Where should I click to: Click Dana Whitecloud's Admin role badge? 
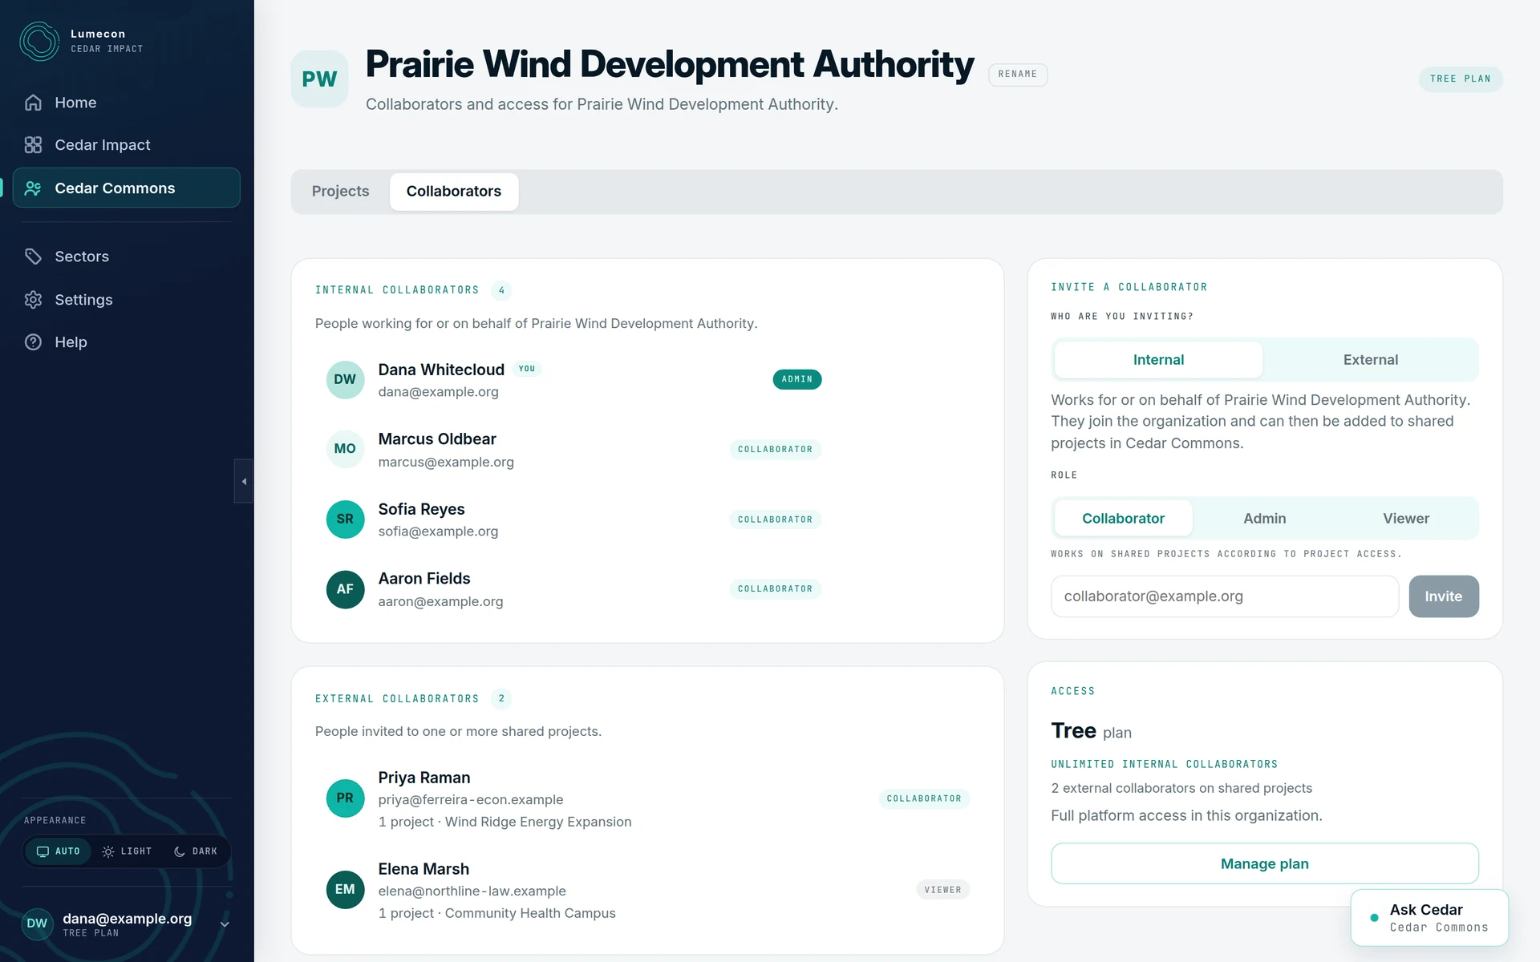(x=796, y=380)
